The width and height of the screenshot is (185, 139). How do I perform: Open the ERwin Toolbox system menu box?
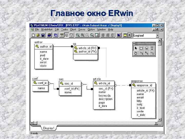(134, 44)
